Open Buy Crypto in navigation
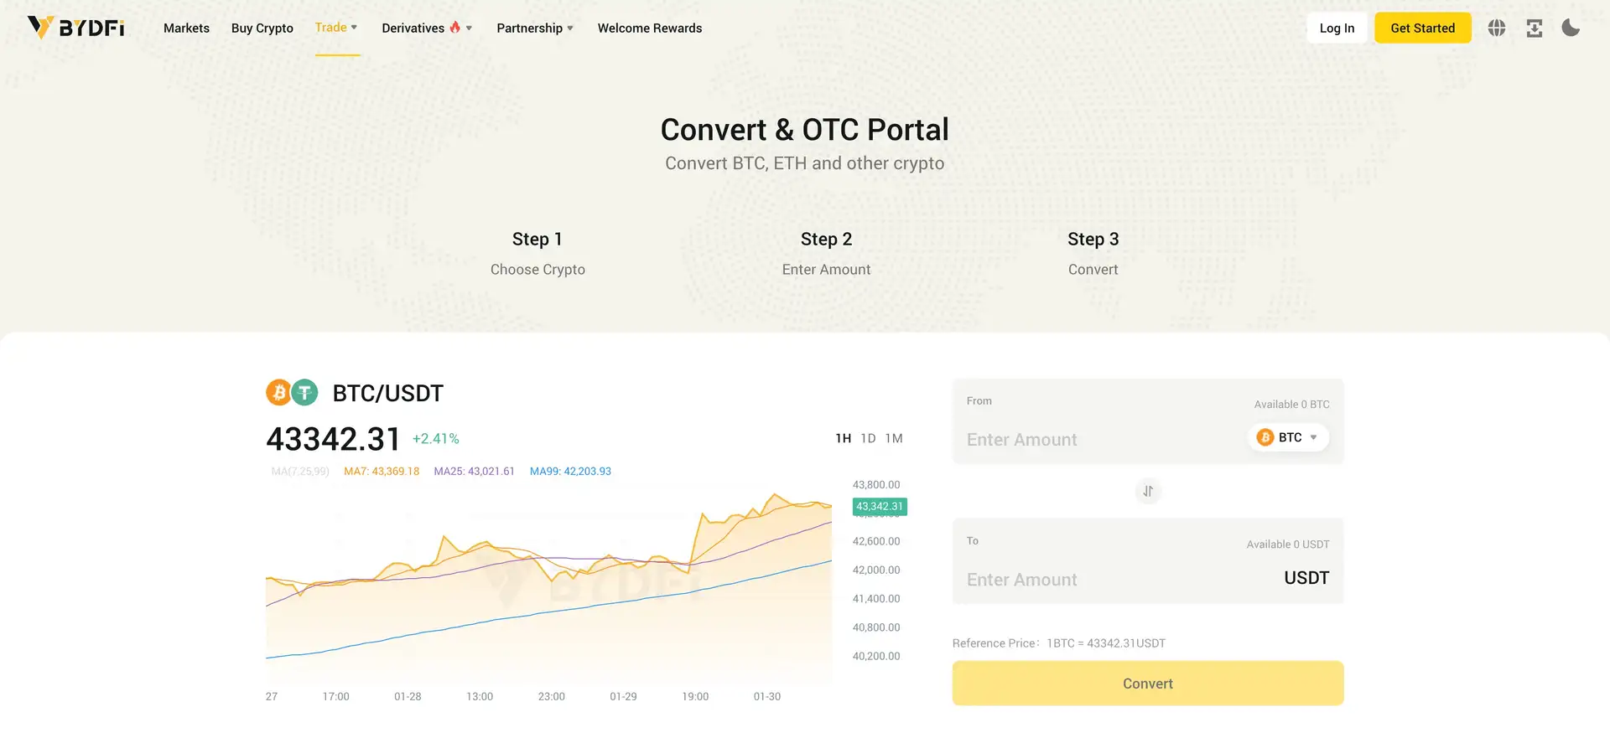The image size is (1610, 738). coord(262,28)
